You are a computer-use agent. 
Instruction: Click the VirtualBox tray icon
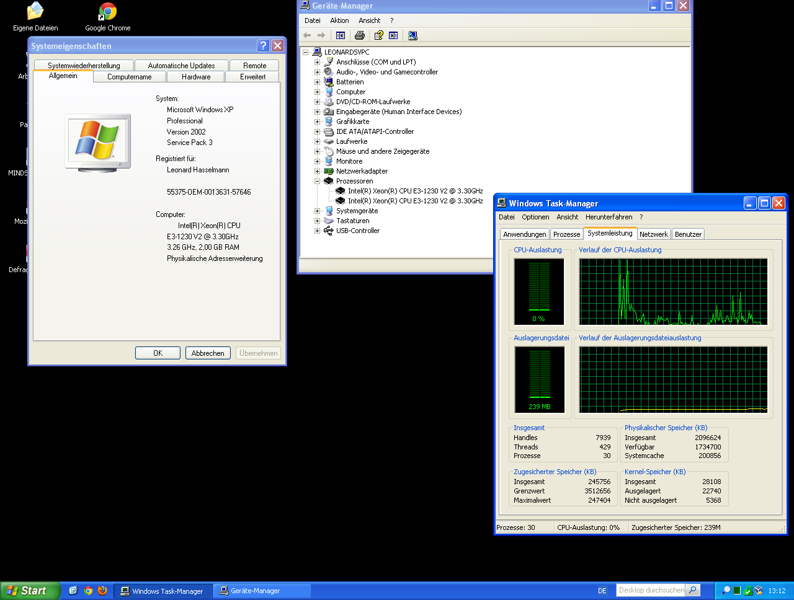click(759, 591)
